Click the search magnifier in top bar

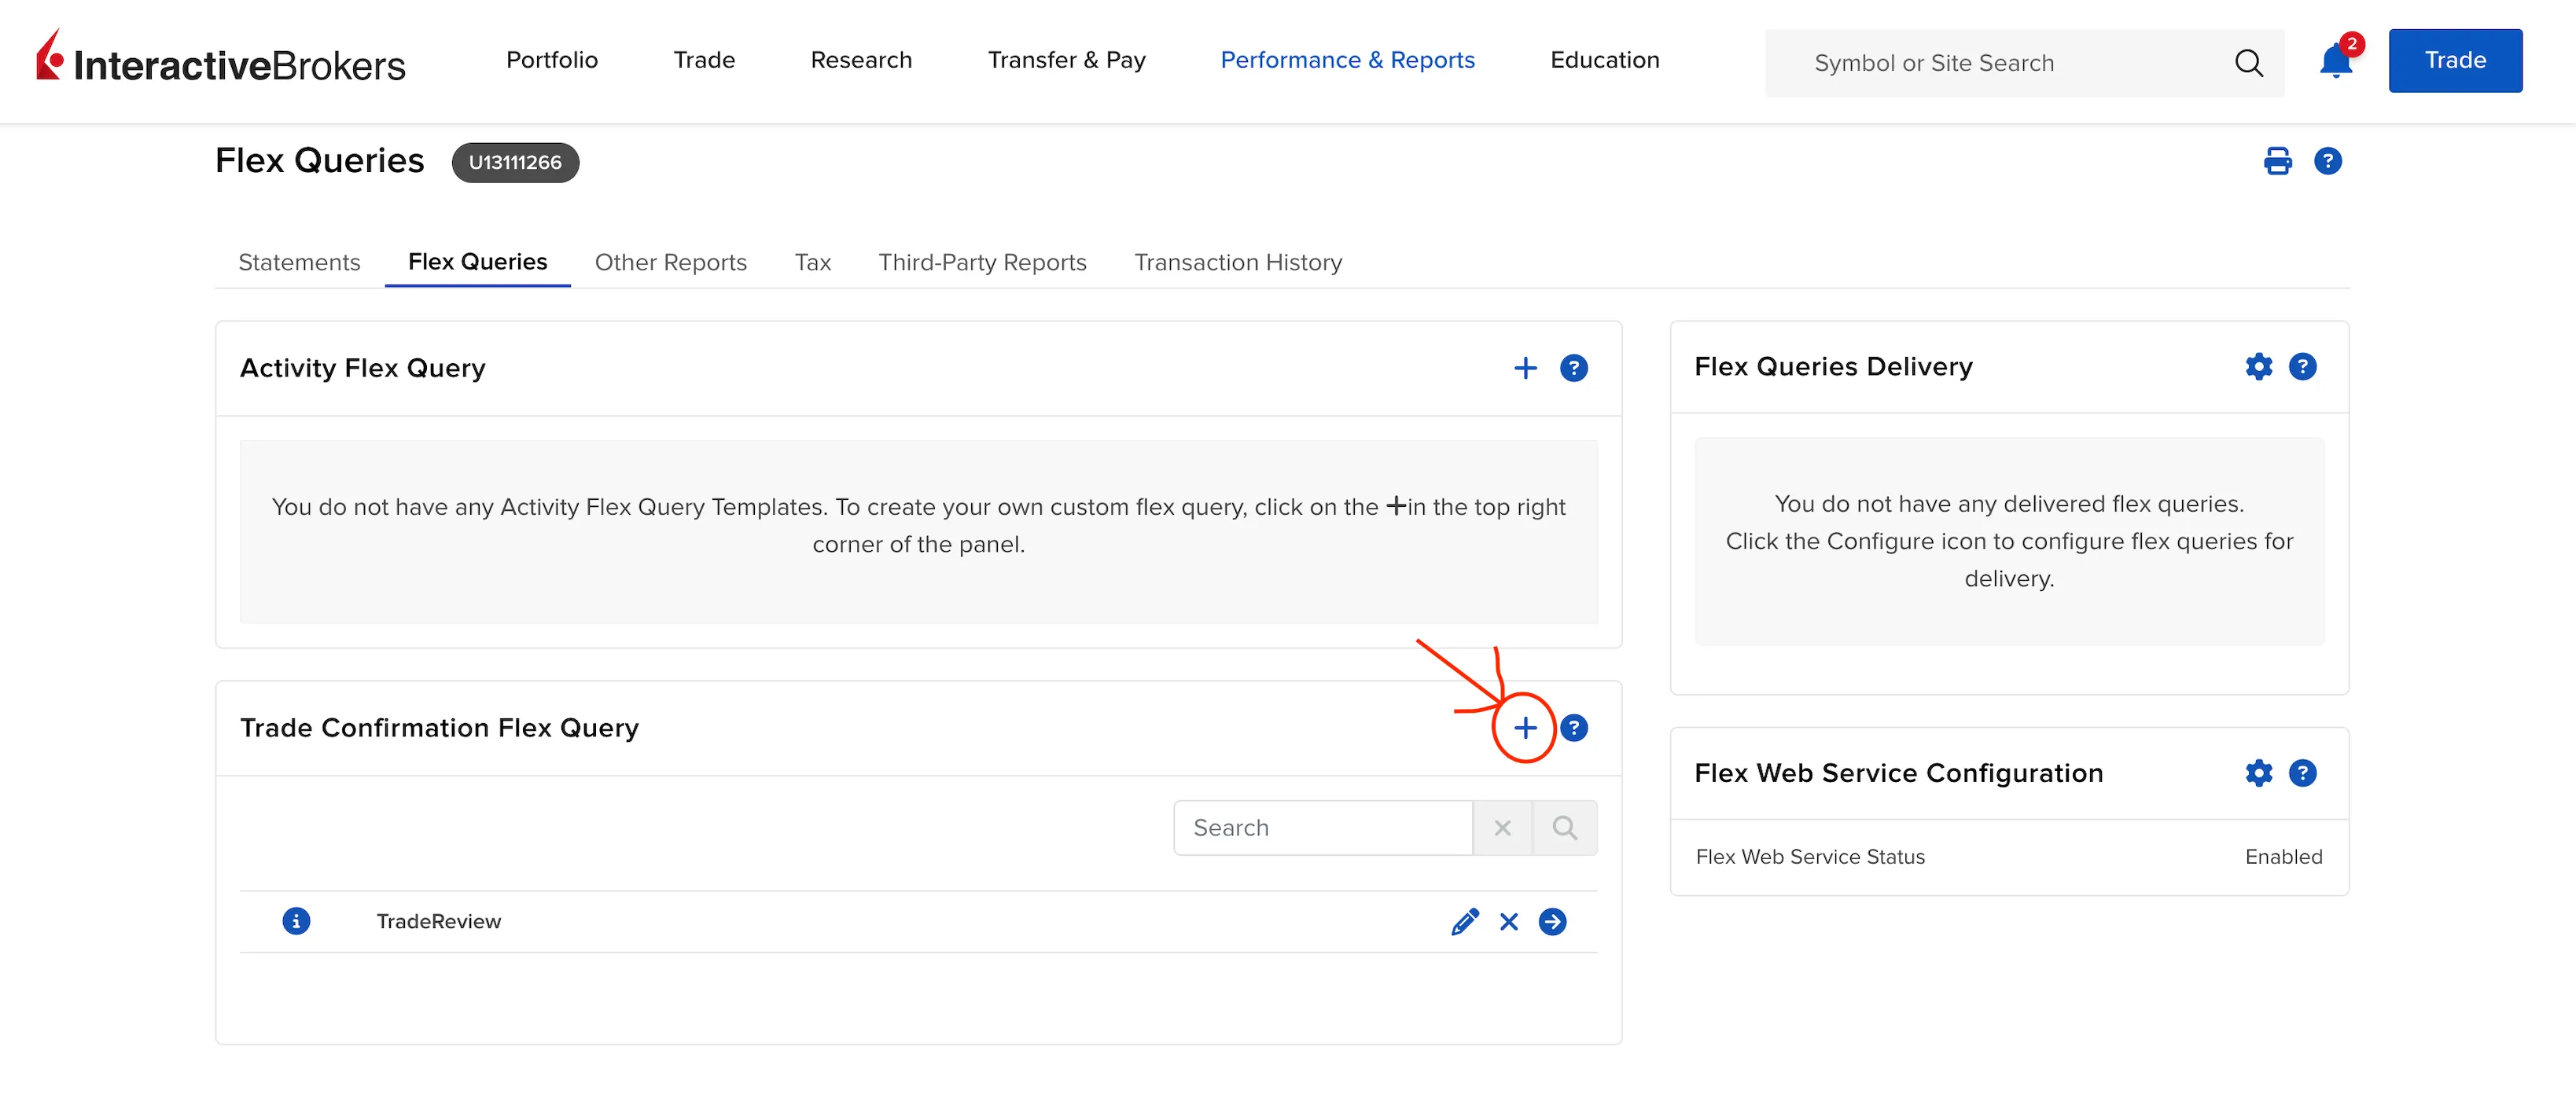(x=2248, y=63)
